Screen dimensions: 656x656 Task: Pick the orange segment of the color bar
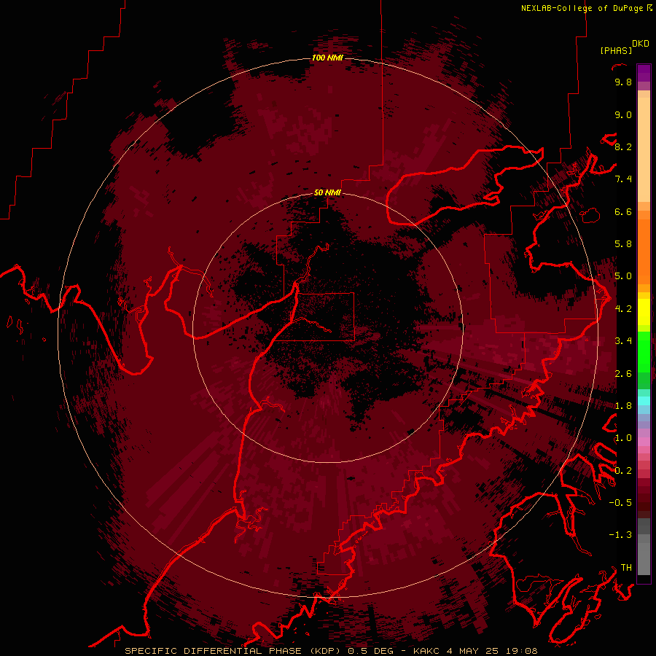pyautogui.click(x=644, y=251)
